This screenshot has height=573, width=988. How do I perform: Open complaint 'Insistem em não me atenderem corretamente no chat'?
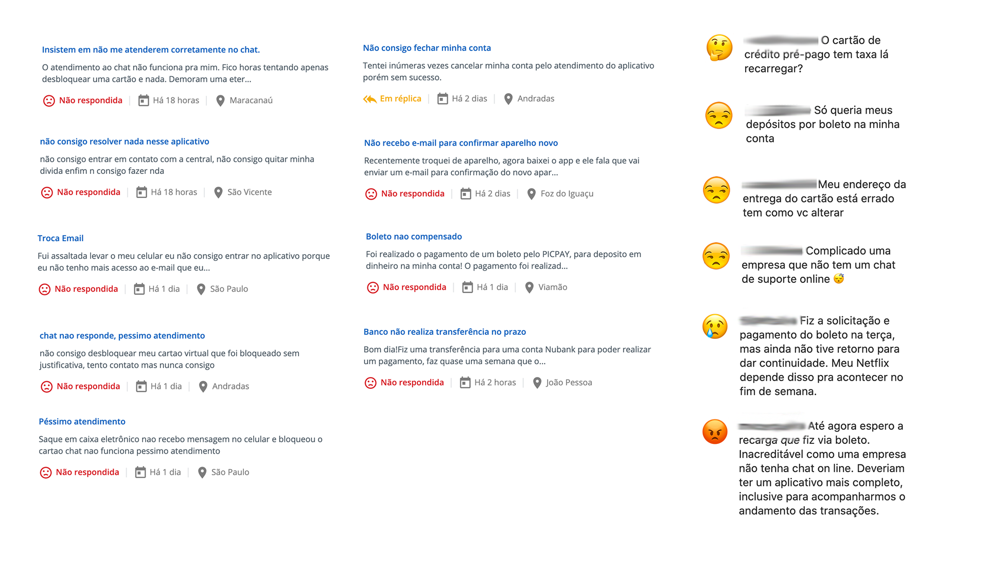point(151,50)
